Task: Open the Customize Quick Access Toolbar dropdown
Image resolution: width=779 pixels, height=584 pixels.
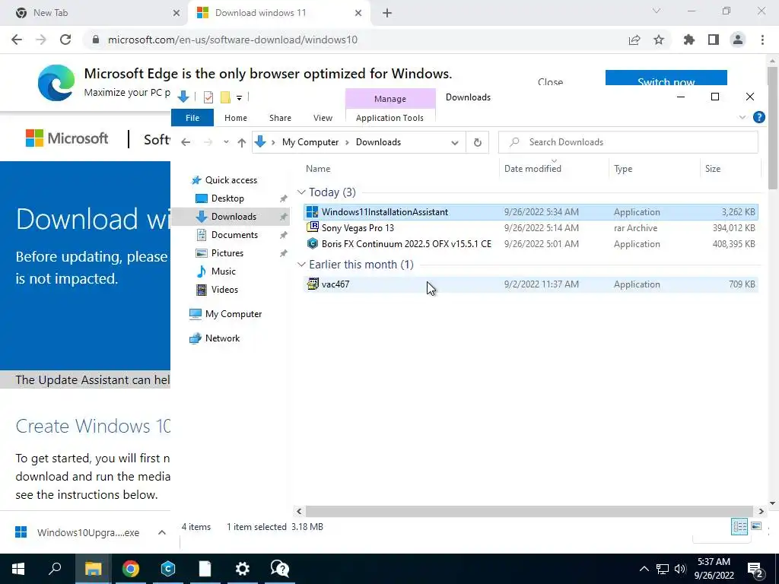Action: 239,98
